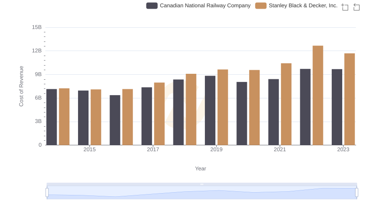Viewport: 365px width, 210px height.
Task: Click the 2019 Stanley Black & Decker bar
Action: [223, 107]
